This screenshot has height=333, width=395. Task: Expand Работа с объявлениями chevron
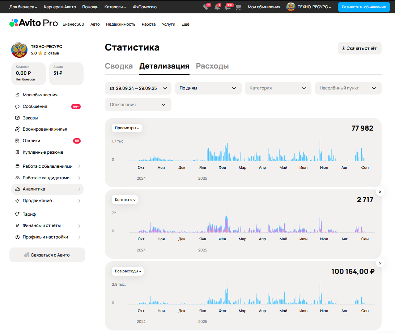[79, 166]
